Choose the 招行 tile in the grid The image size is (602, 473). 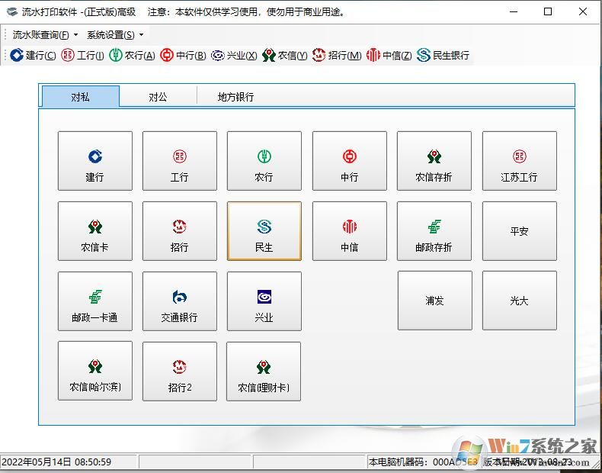(179, 231)
